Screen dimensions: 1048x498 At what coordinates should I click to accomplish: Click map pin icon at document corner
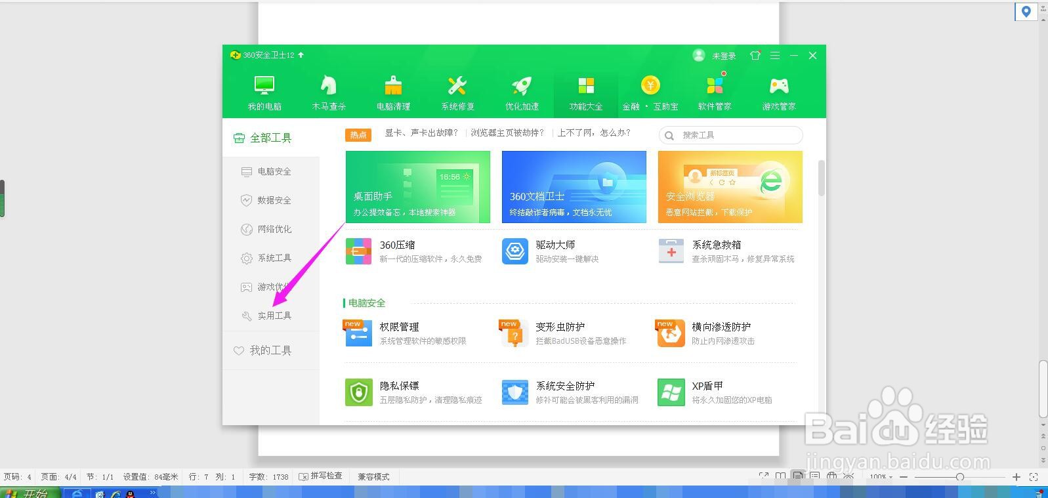click(x=1026, y=11)
